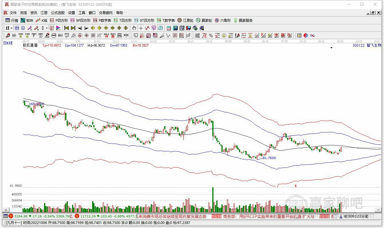Click the red floppy disk save icon
Image resolution: width=384 pixels, height=228 pixels.
(x=188, y=28)
